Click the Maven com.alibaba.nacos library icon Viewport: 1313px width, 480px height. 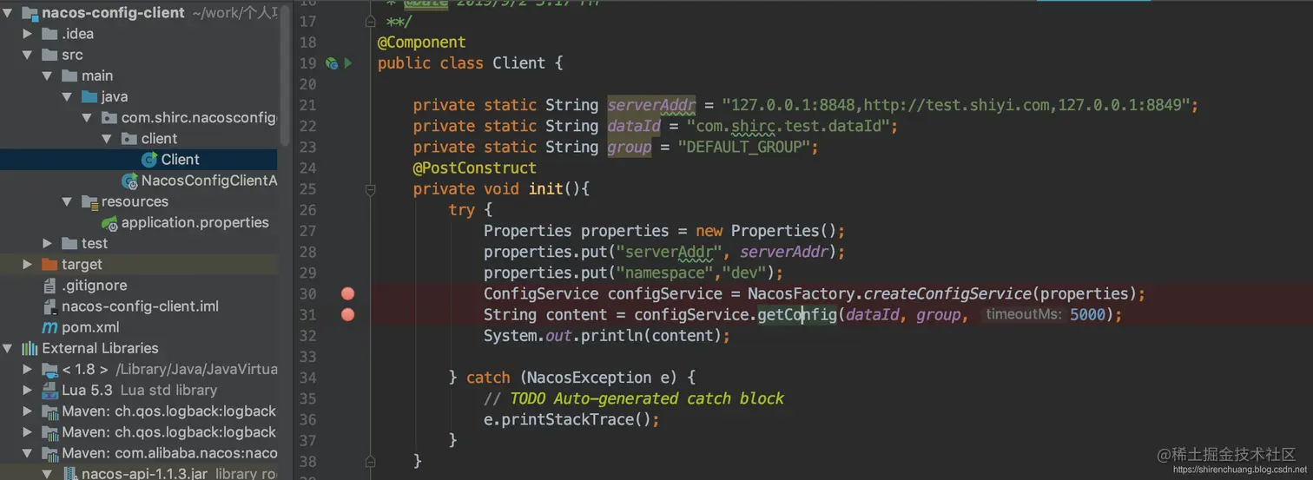(x=49, y=453)
